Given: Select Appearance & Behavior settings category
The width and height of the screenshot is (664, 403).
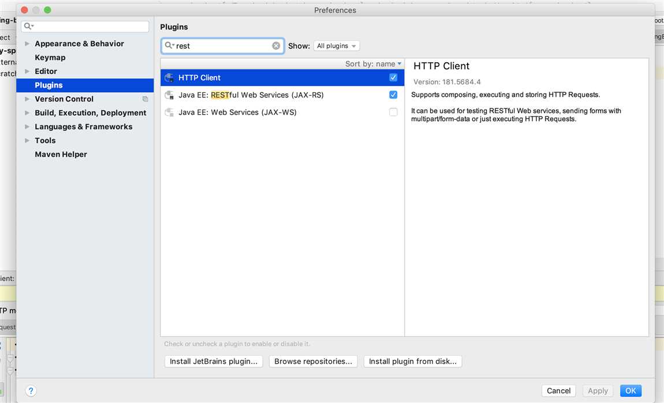Looking at the screenshot, I should click(79, 44).
